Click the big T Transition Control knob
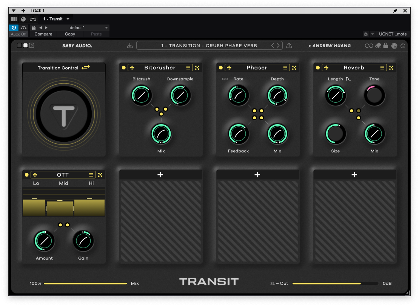This screenshot has height=306, width=419. click(64, 114)
